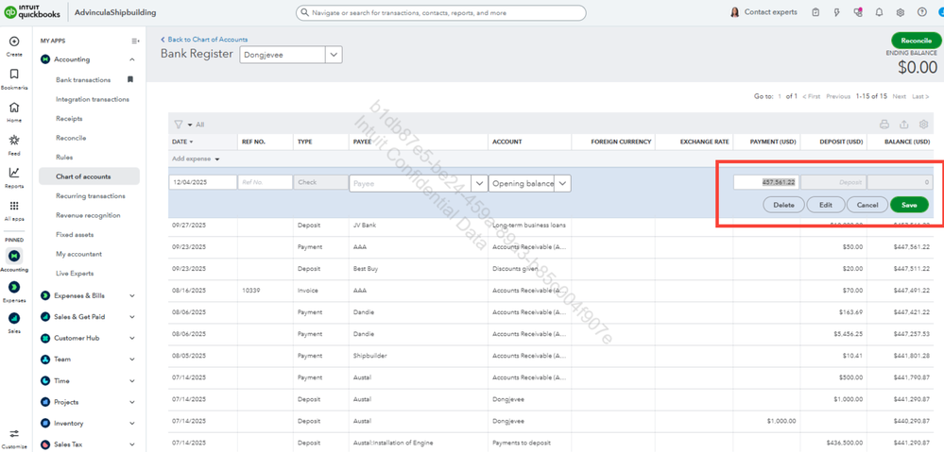Click the green Save button
This screenshot has height=452, width=944.
pyautogui.click(x=909, y=205)
